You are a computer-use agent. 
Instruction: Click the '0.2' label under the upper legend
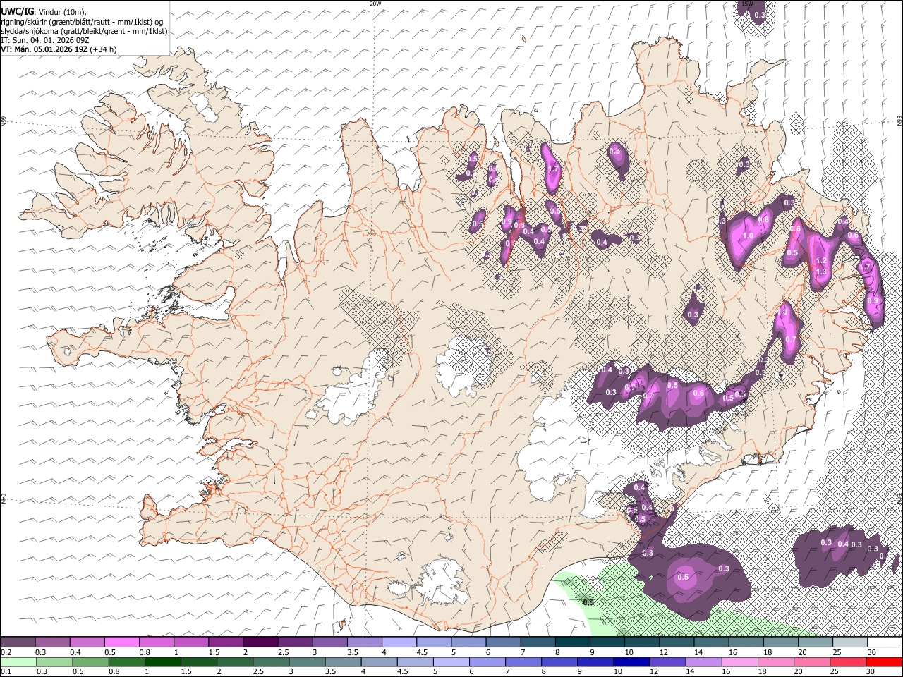click(x=6, y=652)
